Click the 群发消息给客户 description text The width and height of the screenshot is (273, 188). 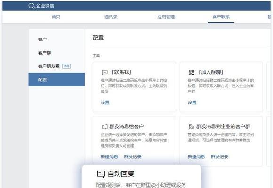[134, 140]
